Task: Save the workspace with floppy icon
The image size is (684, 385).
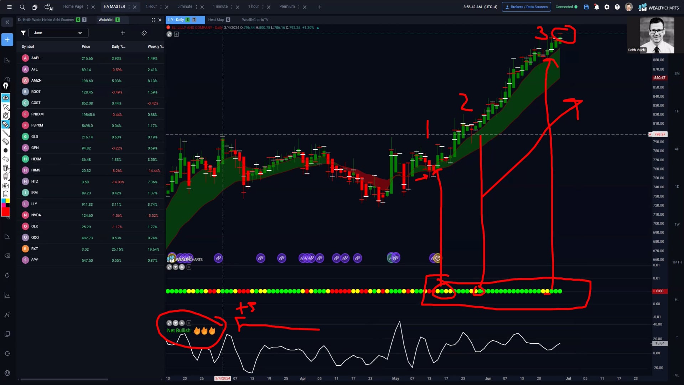Action: point(586,7)
